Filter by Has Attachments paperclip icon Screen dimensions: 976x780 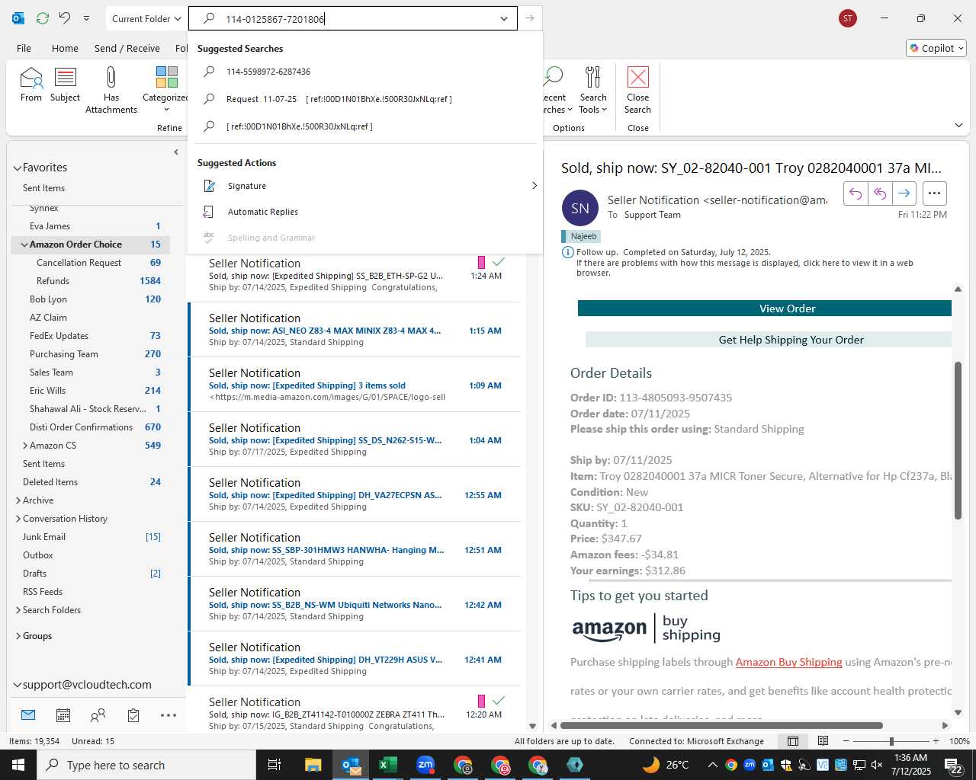[111, 90]
